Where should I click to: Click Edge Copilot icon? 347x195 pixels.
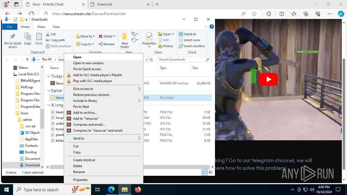click(x=341, y=14)
